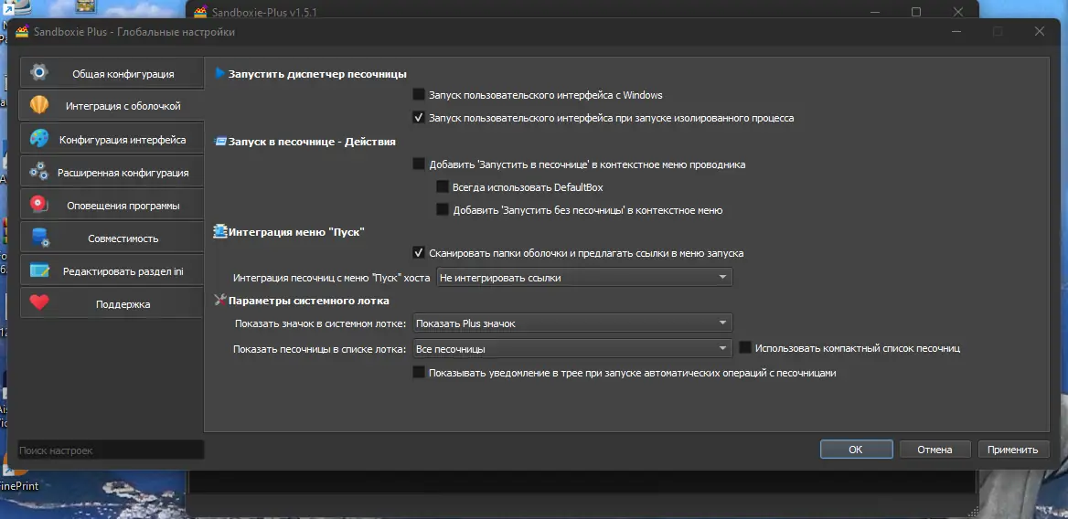
Task: Select the Интеграция с оболочкой tab
Action: [x=112, y=106]
